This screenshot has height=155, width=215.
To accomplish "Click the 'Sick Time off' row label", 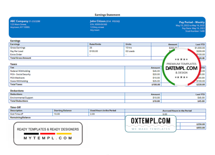I will click(x=16, y=114).
